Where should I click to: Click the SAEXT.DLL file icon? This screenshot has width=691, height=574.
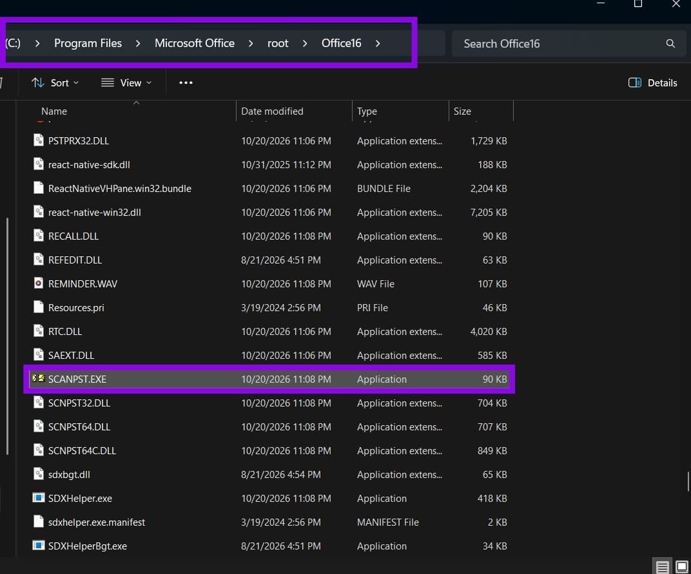click(x=38, y=354)
